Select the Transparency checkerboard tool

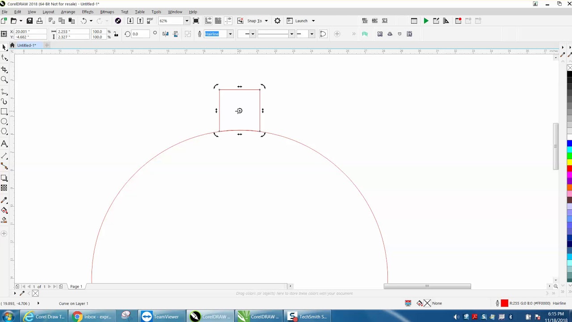(4, 188)
